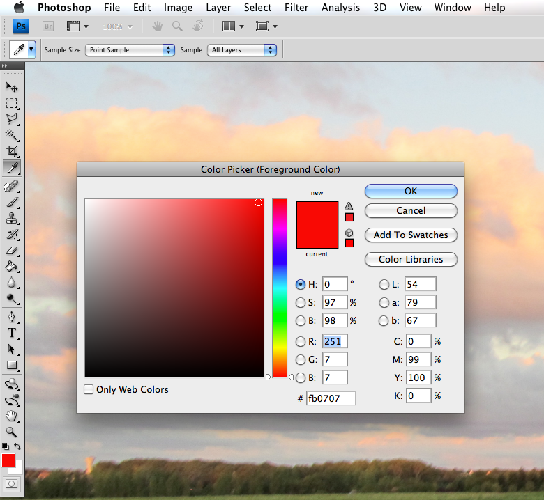Open the Layer menu
The image size is (544, 500).
point(218,8)
